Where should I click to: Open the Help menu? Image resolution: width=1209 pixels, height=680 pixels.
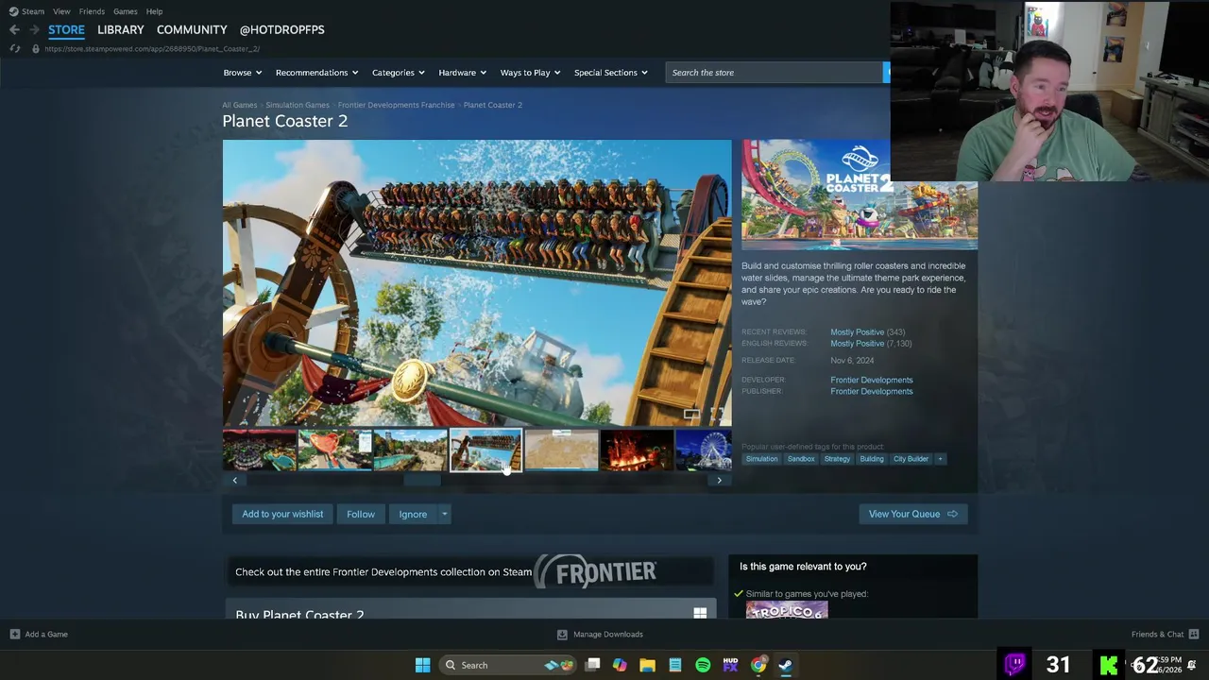pos(154,11)
